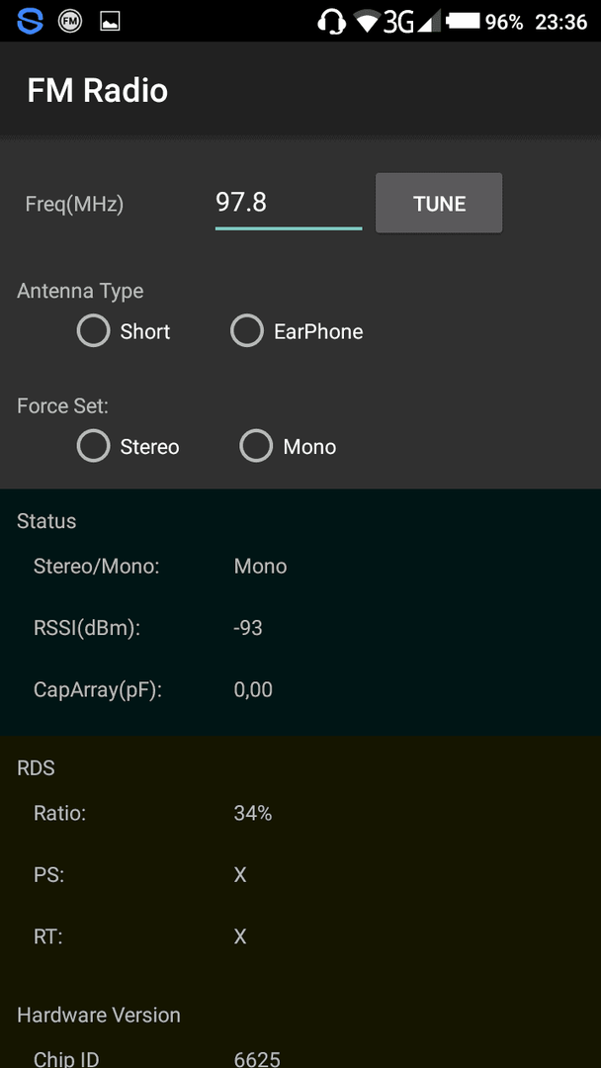Tap the blue S notification icon
Screen dimensions: 601x1068
tap(30, 21)
